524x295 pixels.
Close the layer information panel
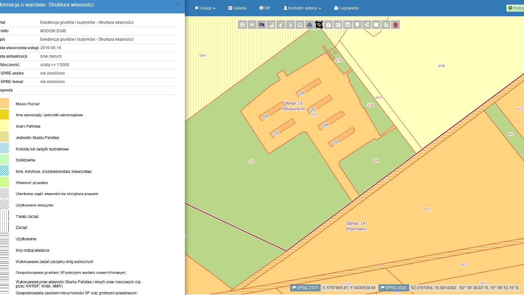(178, 4)
